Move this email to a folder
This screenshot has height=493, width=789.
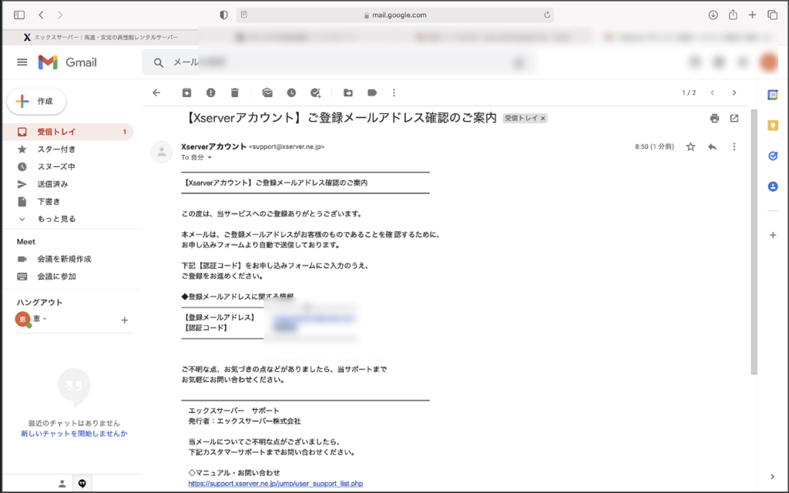click(x=347, y=92)
